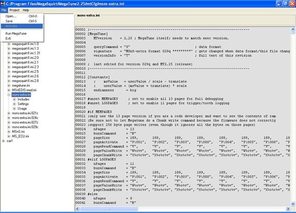296x213 pixels.
Task: Select msns-extra.ini.024s in tree
Action: (x=25, y=118)
